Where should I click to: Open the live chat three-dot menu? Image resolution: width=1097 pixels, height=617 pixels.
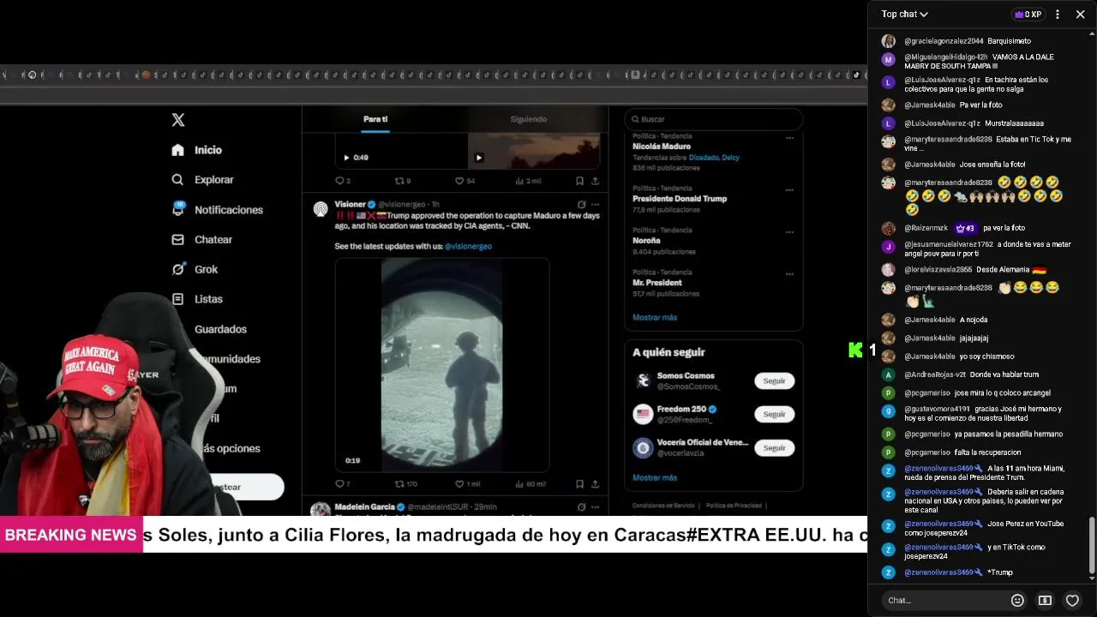tap(1058, 15)
